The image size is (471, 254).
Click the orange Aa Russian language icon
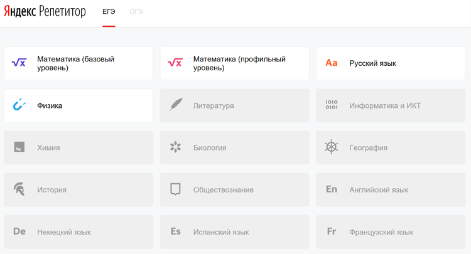[332, 63]
